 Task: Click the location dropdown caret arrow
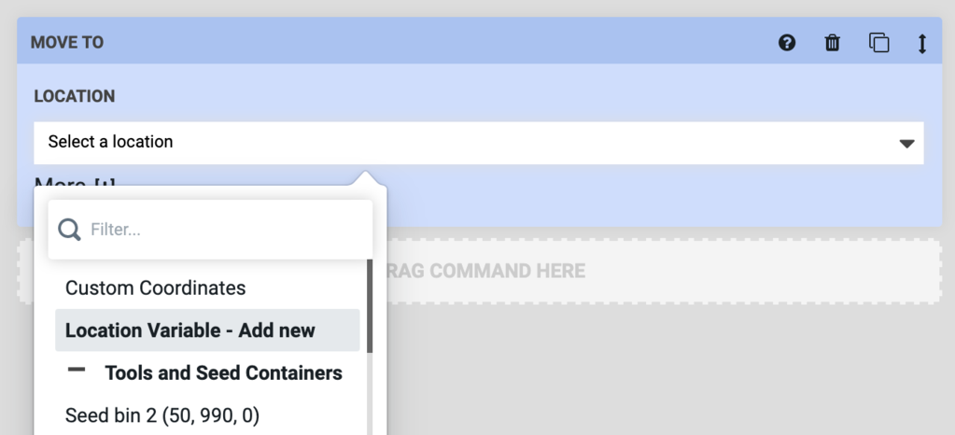906,144
